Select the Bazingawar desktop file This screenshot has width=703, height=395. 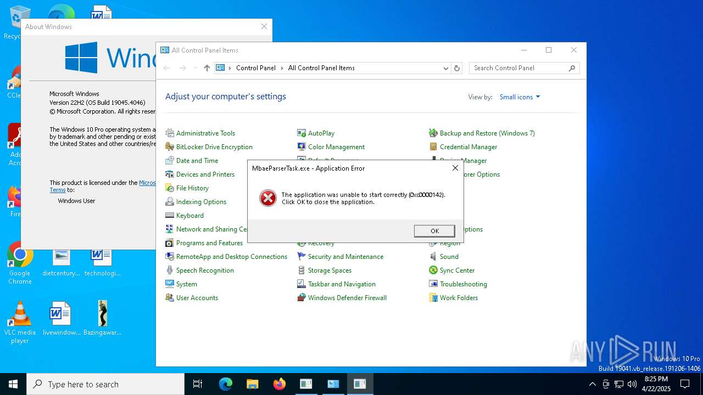coord(102,319)
